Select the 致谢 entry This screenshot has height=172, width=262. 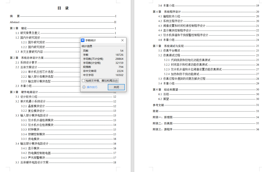(156, 111)
